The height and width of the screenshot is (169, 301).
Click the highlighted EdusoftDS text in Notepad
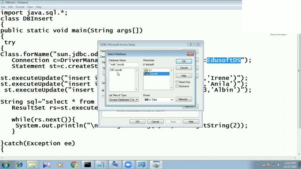224,60
